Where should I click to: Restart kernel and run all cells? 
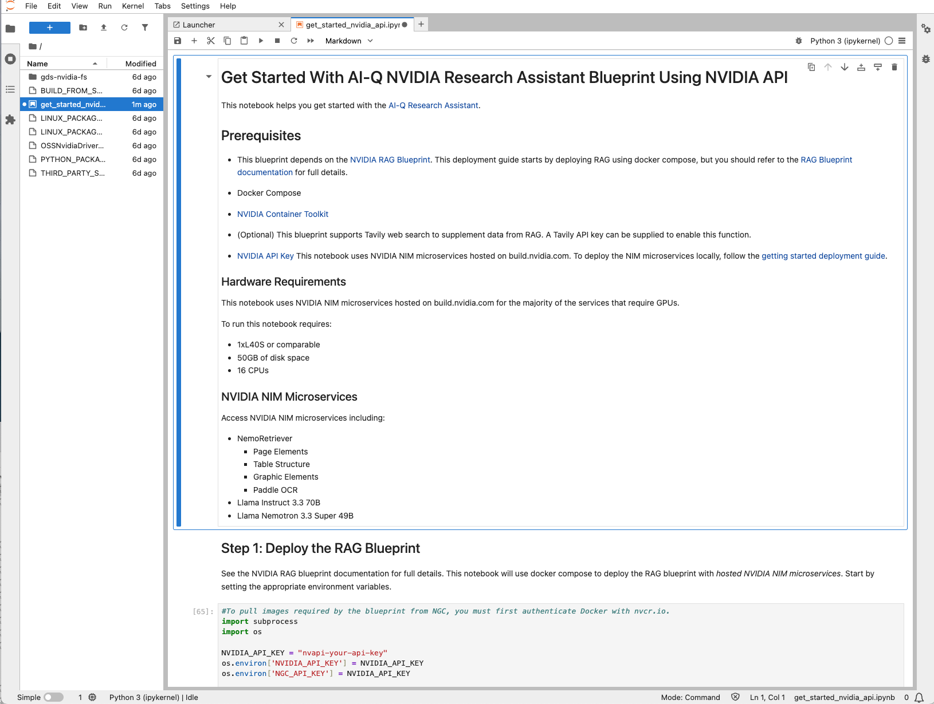coord(311,41)
